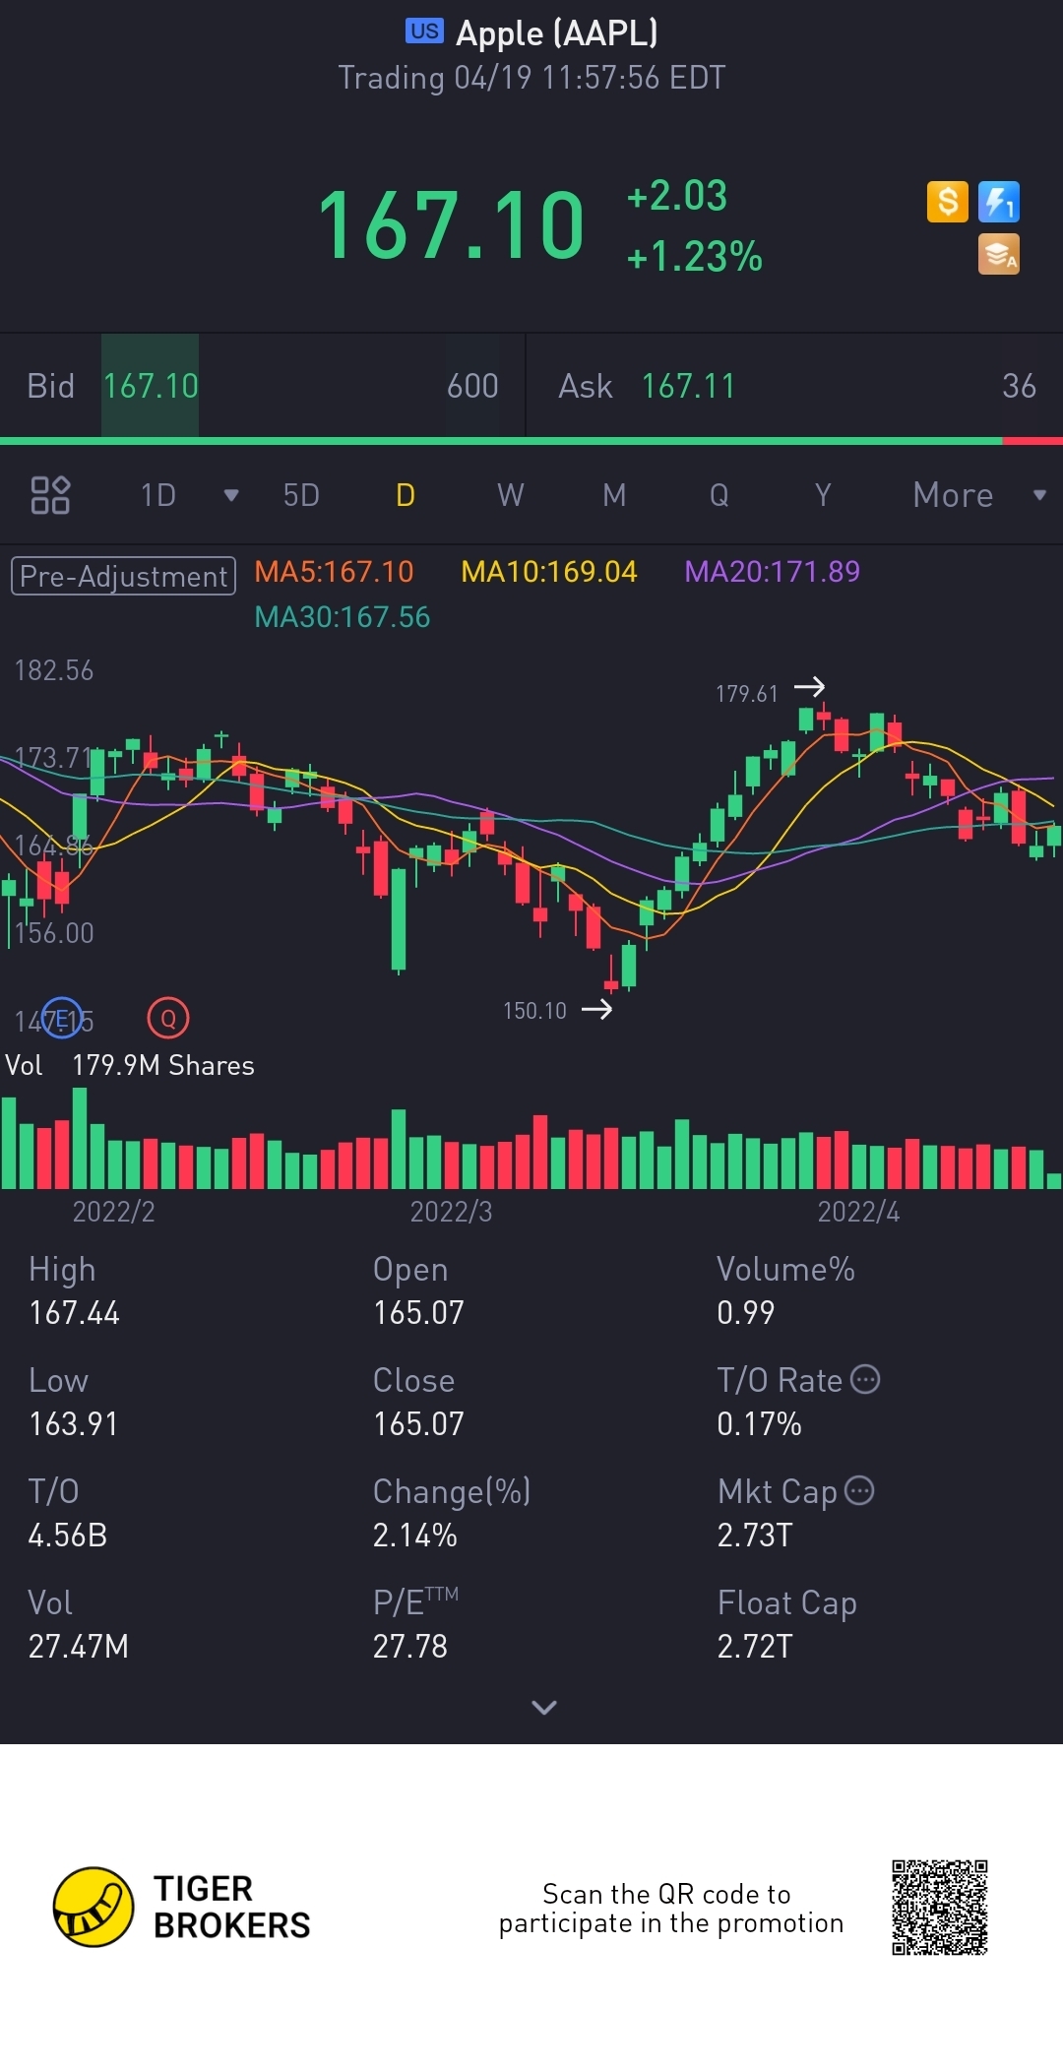Tap the US market flag badge
Image resolution: width=1063 pixels, height=2071 pixels.
tap(424, 31)
